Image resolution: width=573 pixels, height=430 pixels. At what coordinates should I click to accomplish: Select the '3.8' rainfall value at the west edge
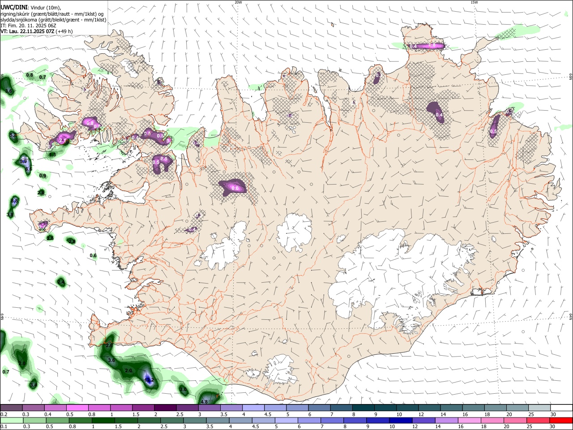coord(10,215)
